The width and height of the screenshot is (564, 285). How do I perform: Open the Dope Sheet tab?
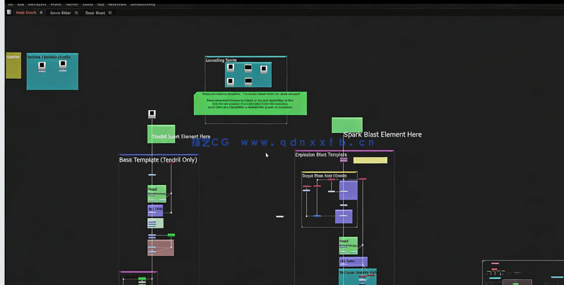[x=95, y=13]
